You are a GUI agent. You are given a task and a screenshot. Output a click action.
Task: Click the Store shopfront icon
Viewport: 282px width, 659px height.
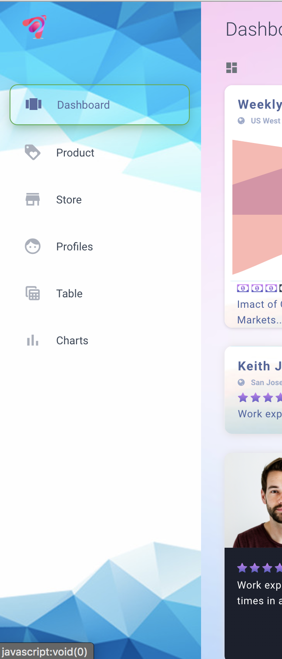click(33, 200)
